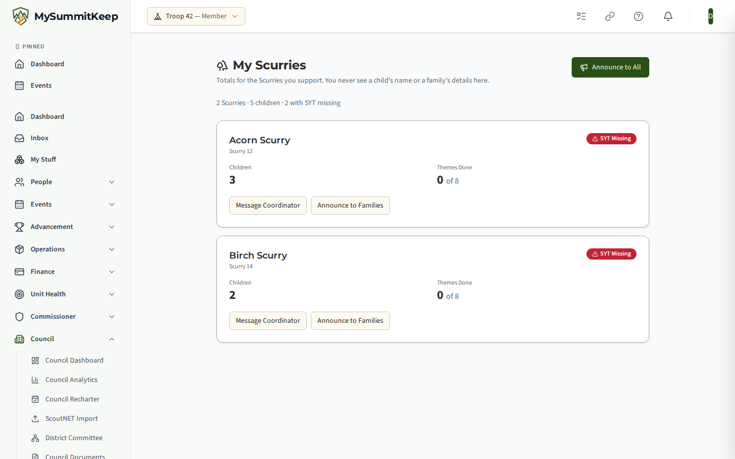Image resolution: width=735 pixels, height=459 pixels.
Task: Click the MySummitKeep logo
Action: coord(65,16)
